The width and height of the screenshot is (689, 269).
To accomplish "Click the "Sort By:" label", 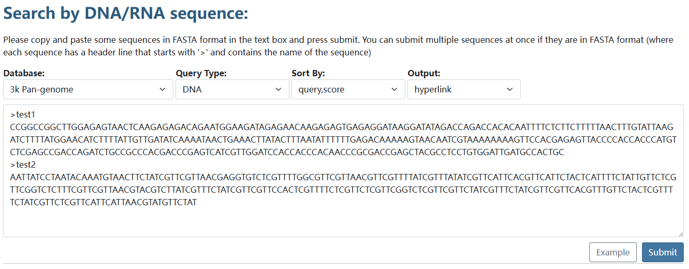I will pos(308,73).
